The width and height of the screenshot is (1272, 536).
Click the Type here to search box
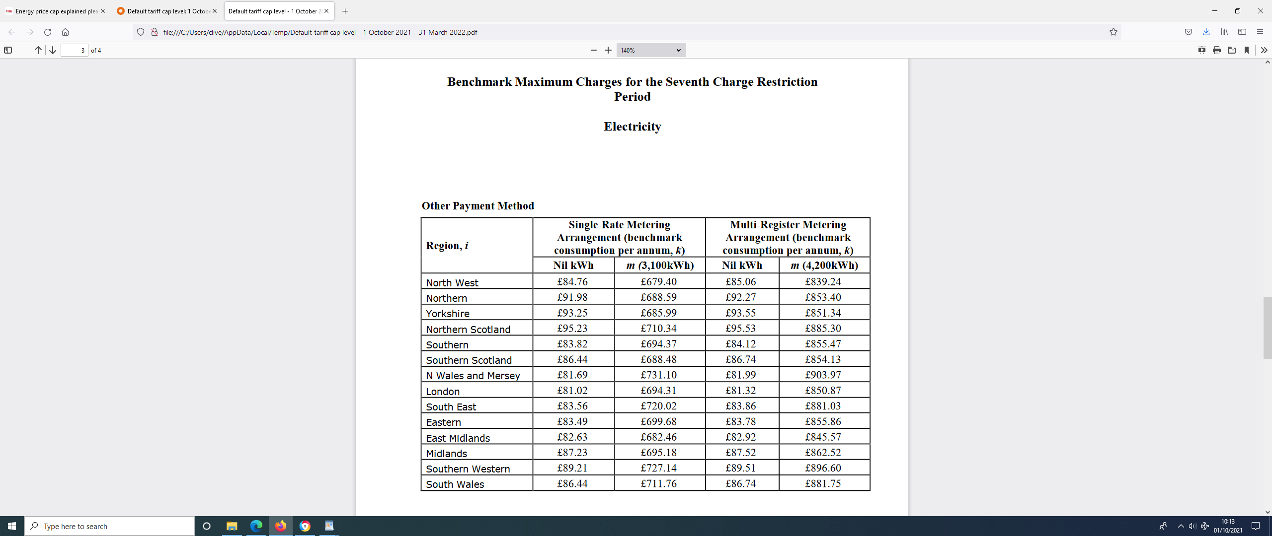[x=109, y=526]
